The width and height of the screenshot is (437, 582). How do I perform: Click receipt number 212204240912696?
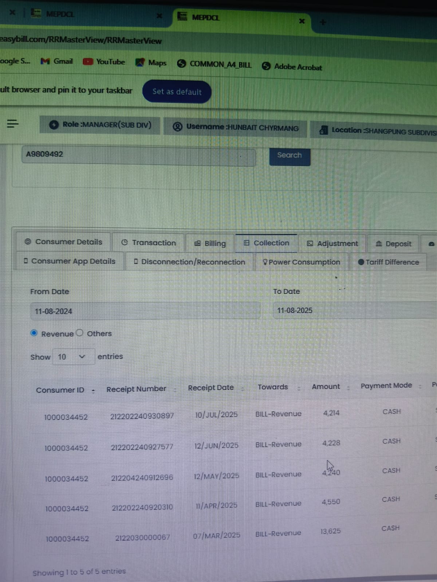click(x=142, y=477)
